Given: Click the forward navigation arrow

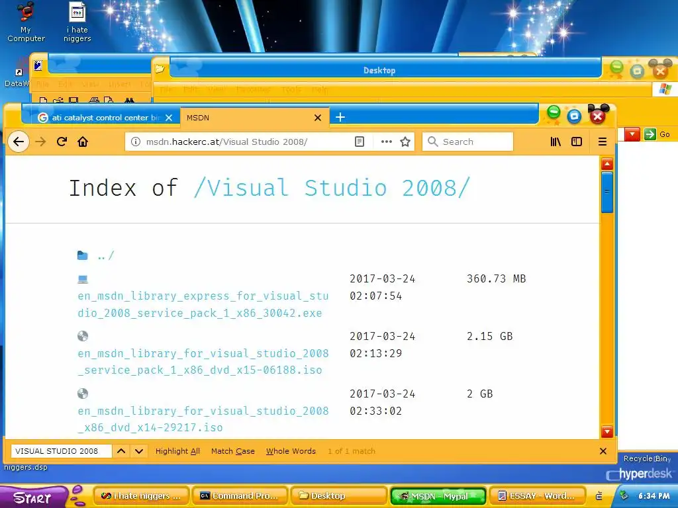Looking at the screenshot, I should (x=40, y=142).
